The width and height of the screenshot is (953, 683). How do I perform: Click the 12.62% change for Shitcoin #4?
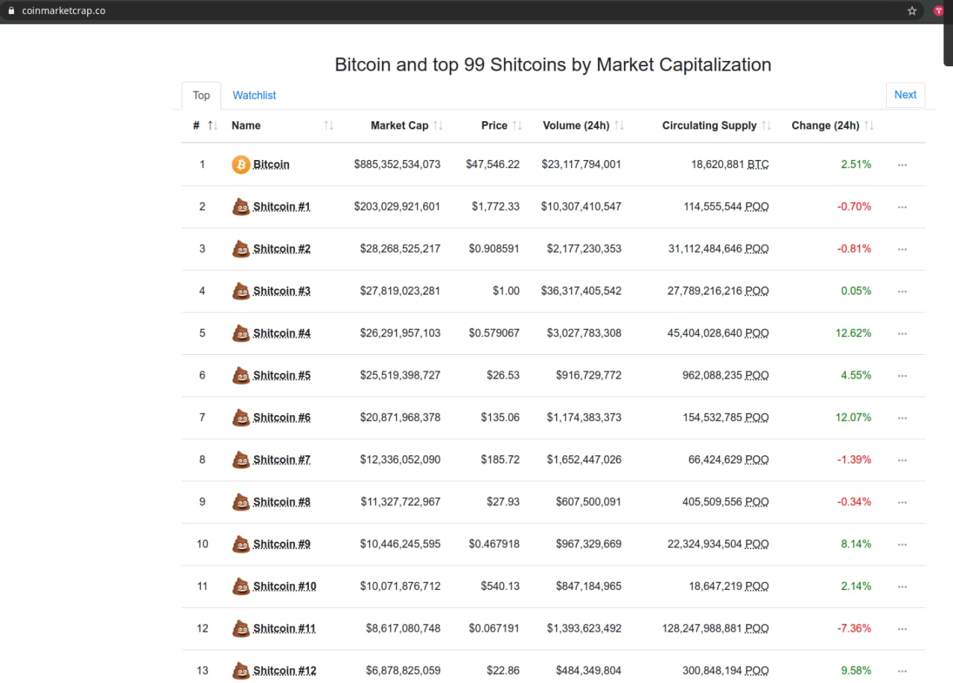(x=853, y=333)
